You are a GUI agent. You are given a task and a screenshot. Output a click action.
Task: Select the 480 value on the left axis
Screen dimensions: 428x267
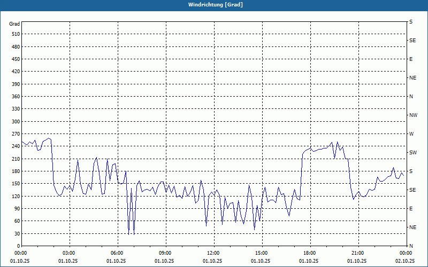pyautogui.click(x=16, y=46)
